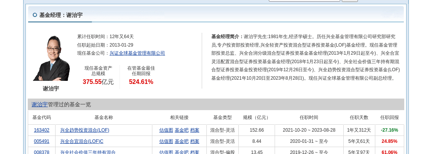The width and height of the screenshot is (432, 154).
Task: Click fund manager photo of 谢治宇
Action: pos(51,58)
